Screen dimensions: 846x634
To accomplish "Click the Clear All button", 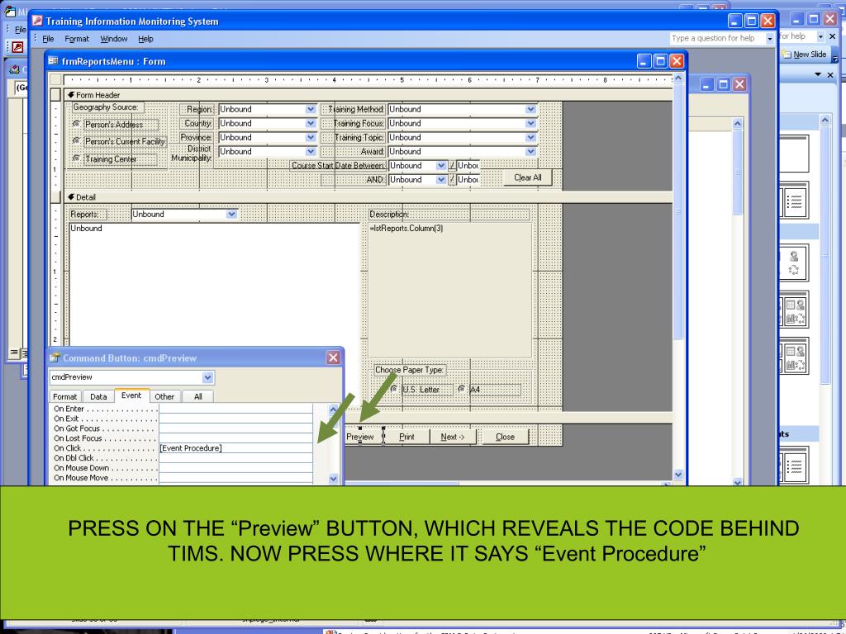I will pyautogui.click(x=528, y=178).
